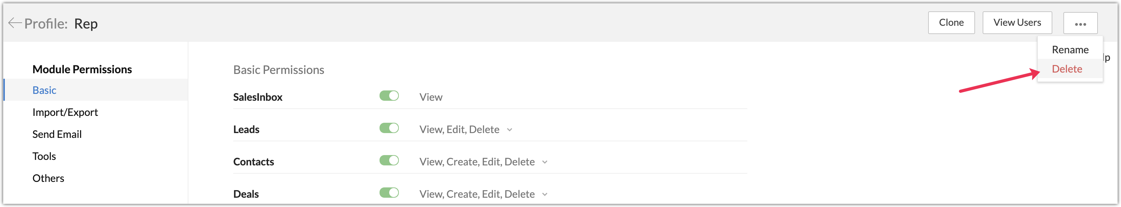Click the Leads View, Edit, Delete text
Image resolution: width=1121 pixels, height=207 pixels.
coord(459,130)
